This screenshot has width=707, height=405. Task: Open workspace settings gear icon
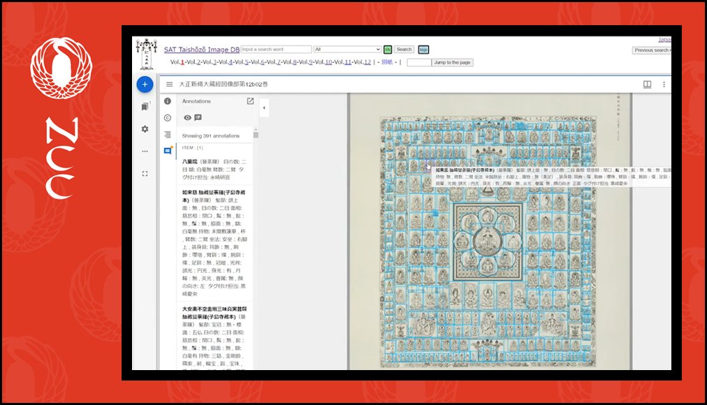pos(145,129)
